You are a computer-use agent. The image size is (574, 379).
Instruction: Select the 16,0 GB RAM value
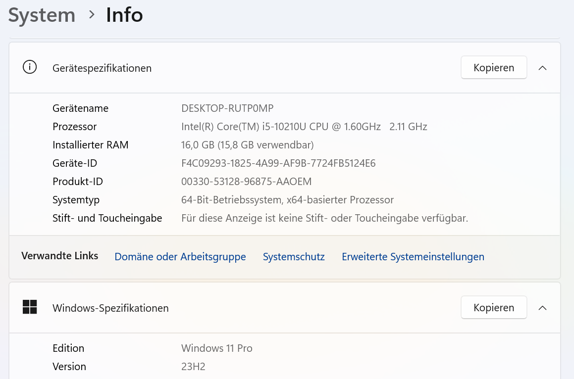tap(248, 145)
